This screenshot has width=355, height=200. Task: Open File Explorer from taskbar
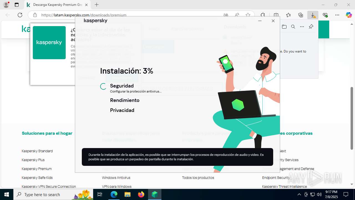[127, 194]
